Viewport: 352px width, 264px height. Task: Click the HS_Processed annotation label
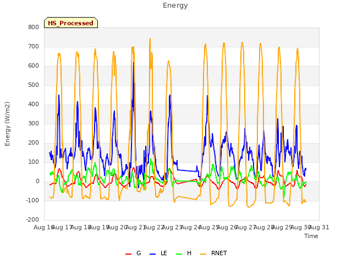click(71, 23)
